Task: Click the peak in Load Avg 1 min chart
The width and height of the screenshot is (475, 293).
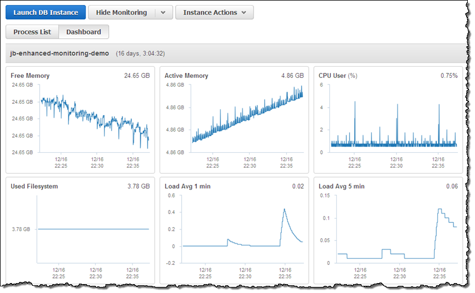Action: pos(284,210)
